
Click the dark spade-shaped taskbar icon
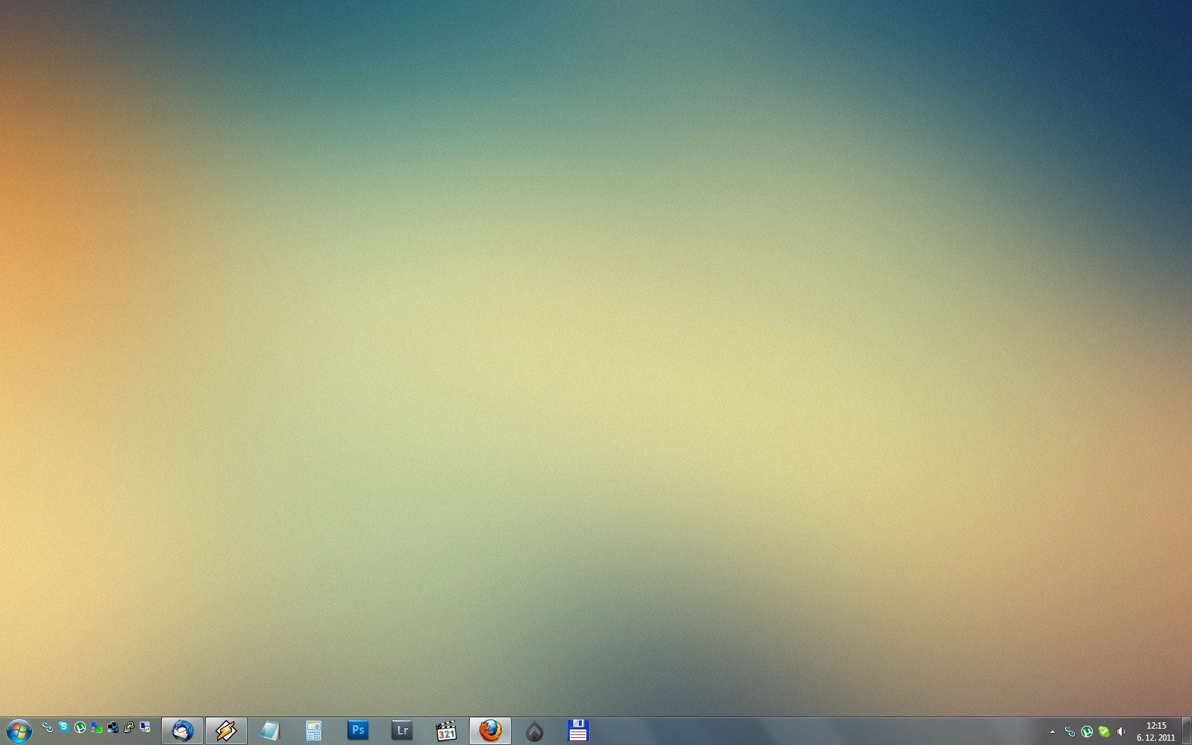pos(534,731)
